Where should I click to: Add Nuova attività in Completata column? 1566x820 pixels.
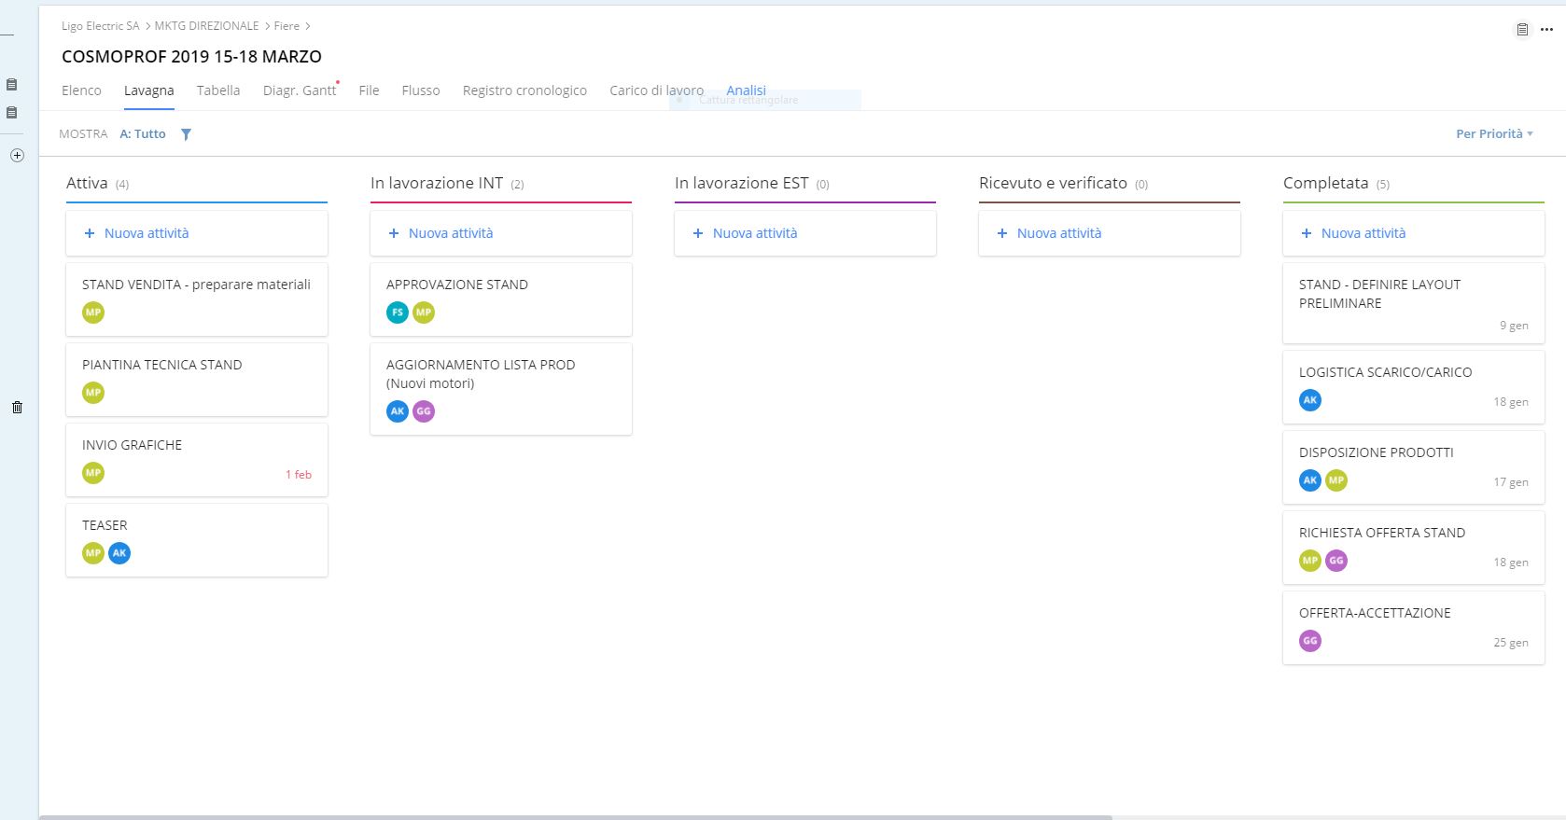coord(1363,233)
